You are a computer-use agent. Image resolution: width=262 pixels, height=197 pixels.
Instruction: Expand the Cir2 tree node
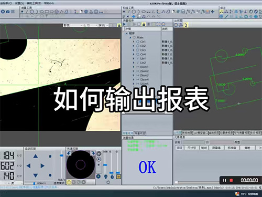tap(134, 46)
